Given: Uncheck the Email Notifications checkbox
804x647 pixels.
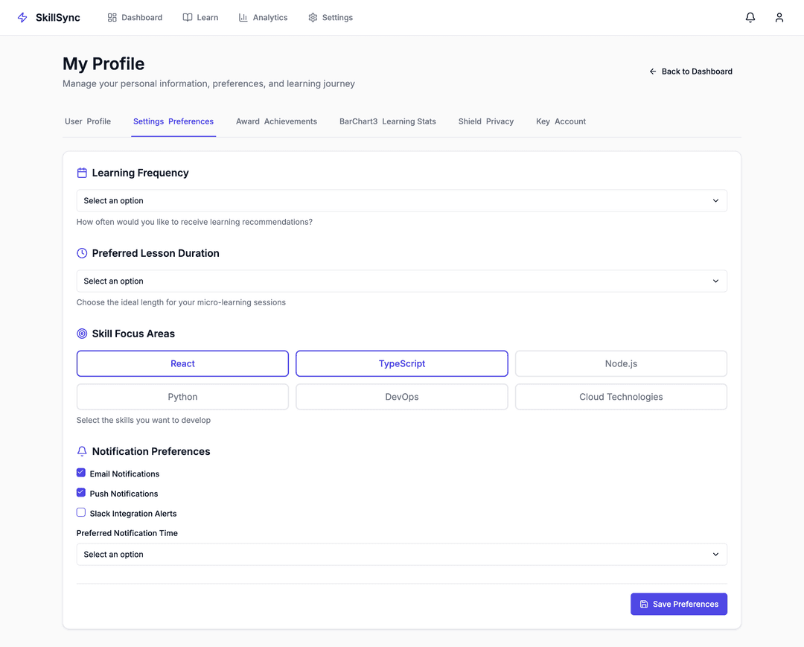Looking at the screenshot, I should point(81,473).
